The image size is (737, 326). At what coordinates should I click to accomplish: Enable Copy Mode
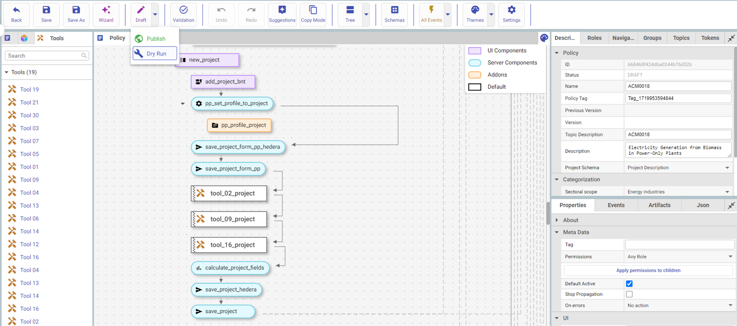coord(313,14)
